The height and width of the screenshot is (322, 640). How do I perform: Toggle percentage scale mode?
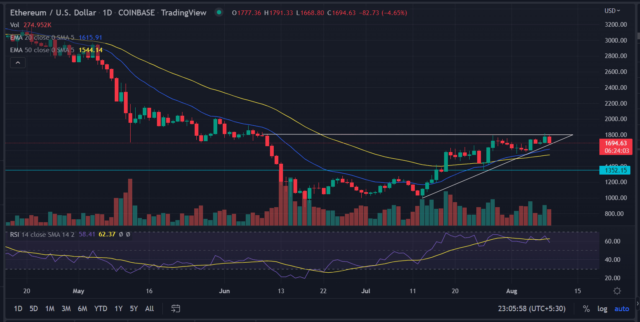point(586,309)
